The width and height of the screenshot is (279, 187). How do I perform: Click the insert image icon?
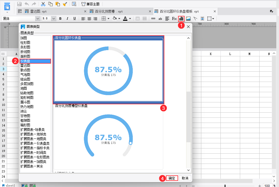[188, 19]
